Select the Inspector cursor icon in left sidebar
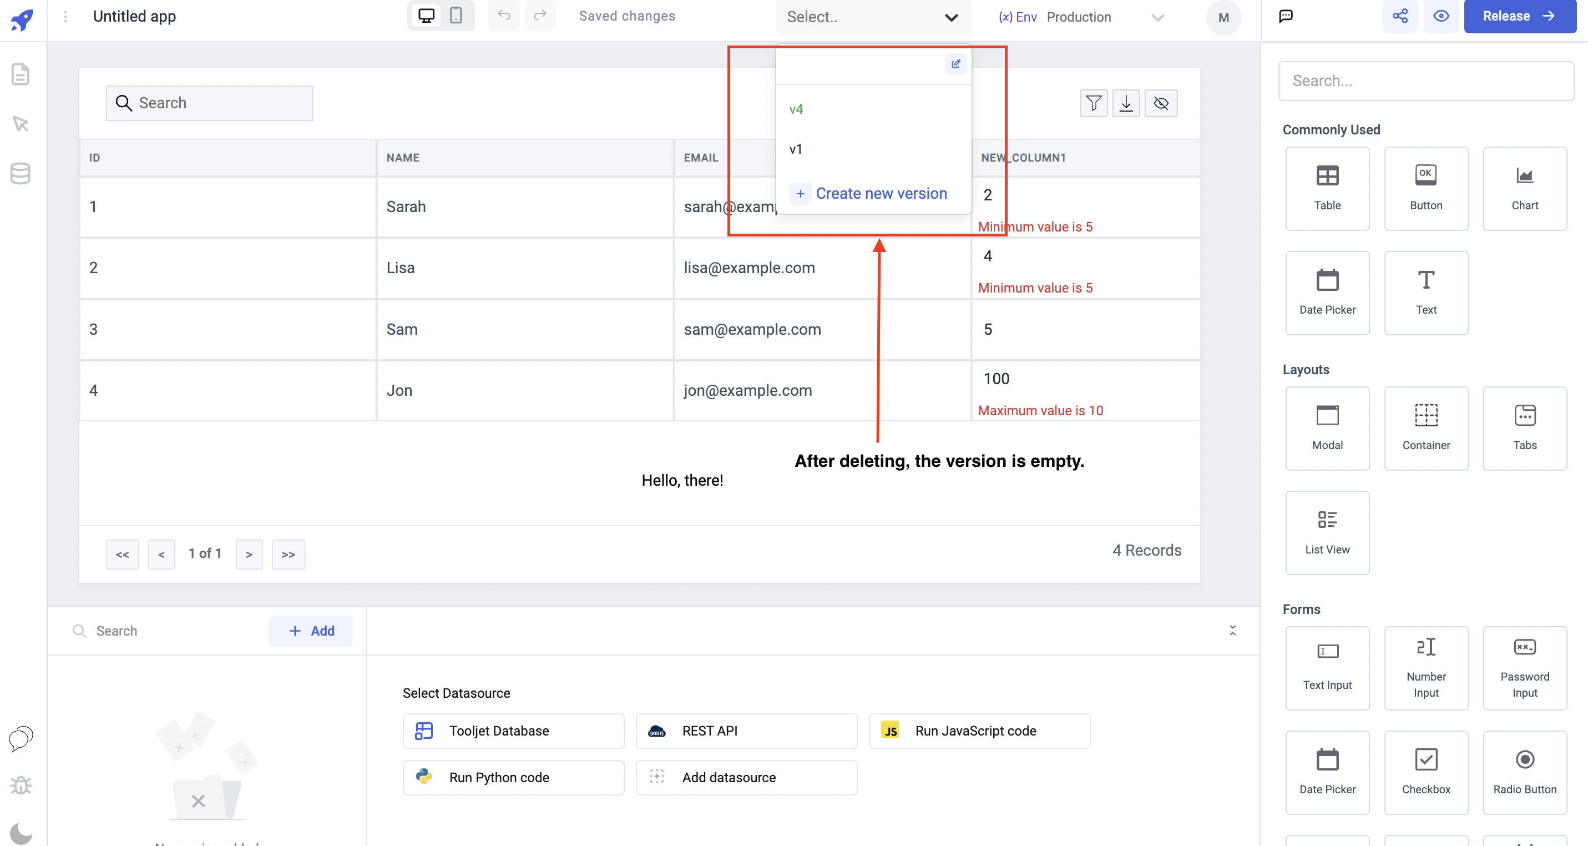The height and width of the screenshot is (846, 1588). [x=21, y=123]
